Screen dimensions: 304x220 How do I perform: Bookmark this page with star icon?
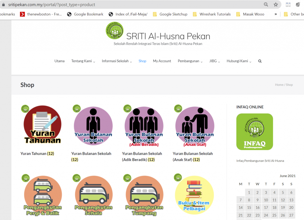276,4
